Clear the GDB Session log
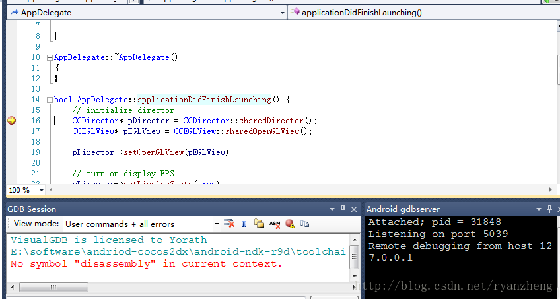 click(229, 224)
